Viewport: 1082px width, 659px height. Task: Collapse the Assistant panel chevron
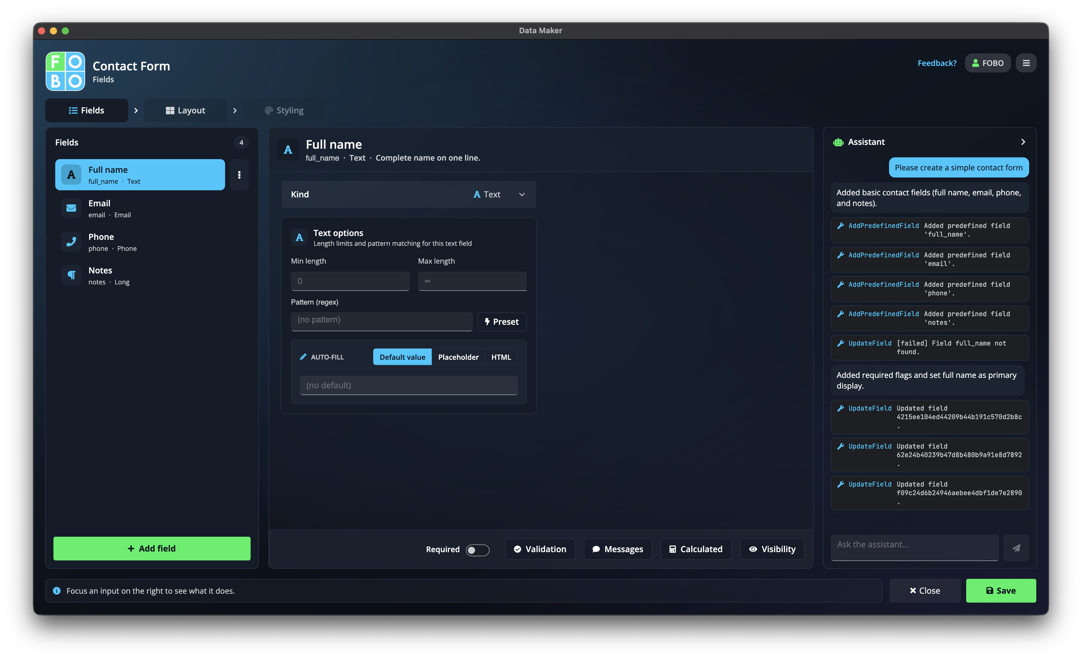pyautogui.click(x=1023, y=142)
